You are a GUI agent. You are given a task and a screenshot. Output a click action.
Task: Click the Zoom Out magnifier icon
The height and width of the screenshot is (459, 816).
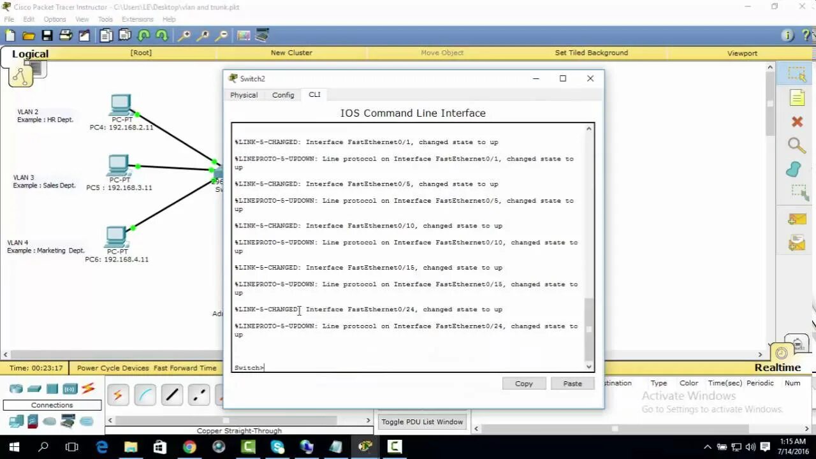pyautogui.click(x=221, y=36)
